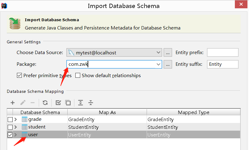
Task: Click the Refresh schema icon
Action: 45,103
